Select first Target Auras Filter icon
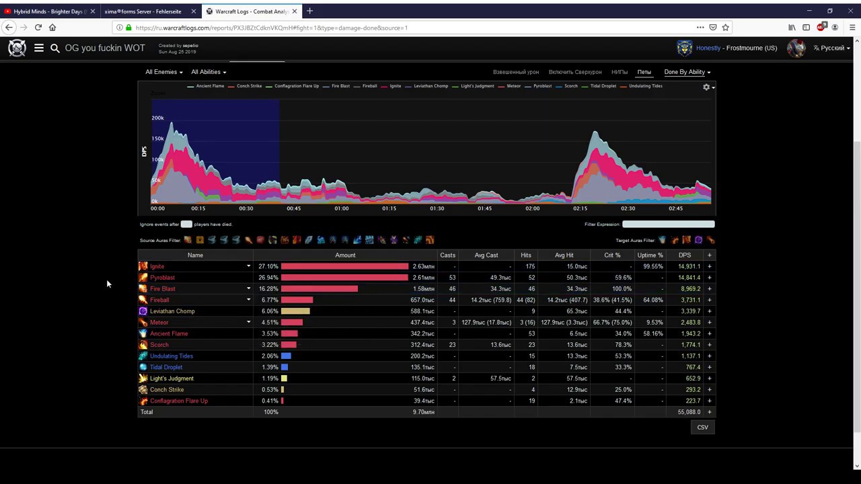 coord(662,240)
